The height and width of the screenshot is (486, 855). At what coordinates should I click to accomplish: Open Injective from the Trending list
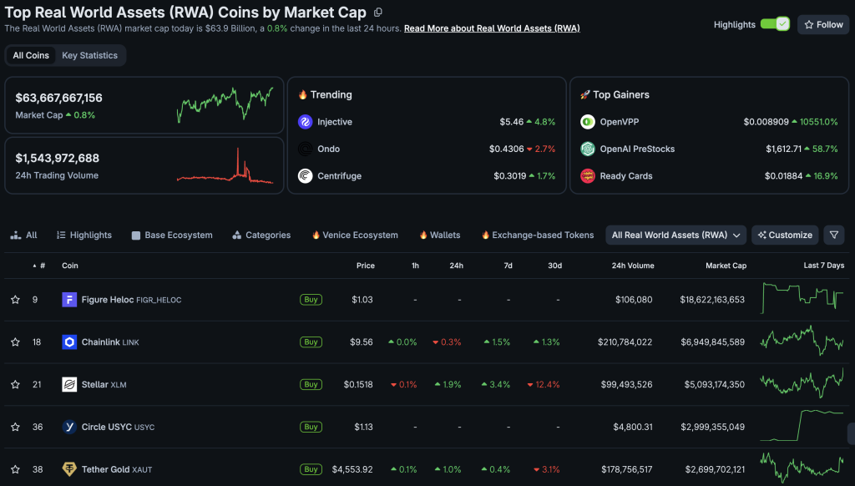[x=335, y=122]
